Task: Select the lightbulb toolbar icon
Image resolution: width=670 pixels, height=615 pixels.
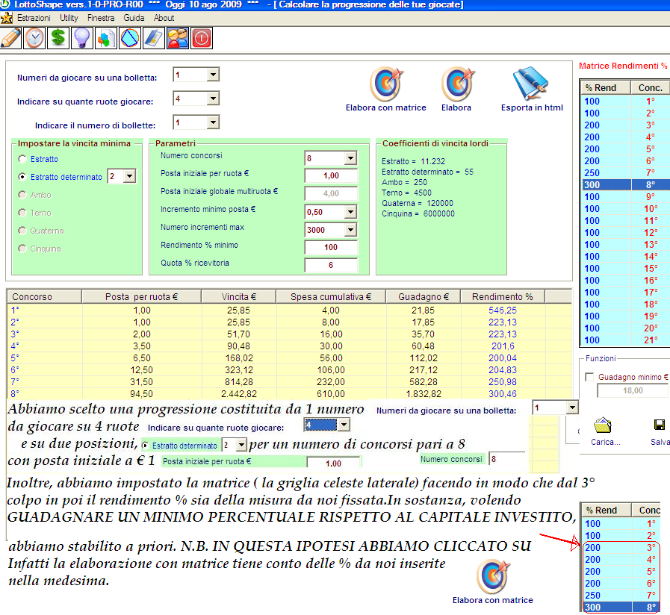Action: pos(82,38)
